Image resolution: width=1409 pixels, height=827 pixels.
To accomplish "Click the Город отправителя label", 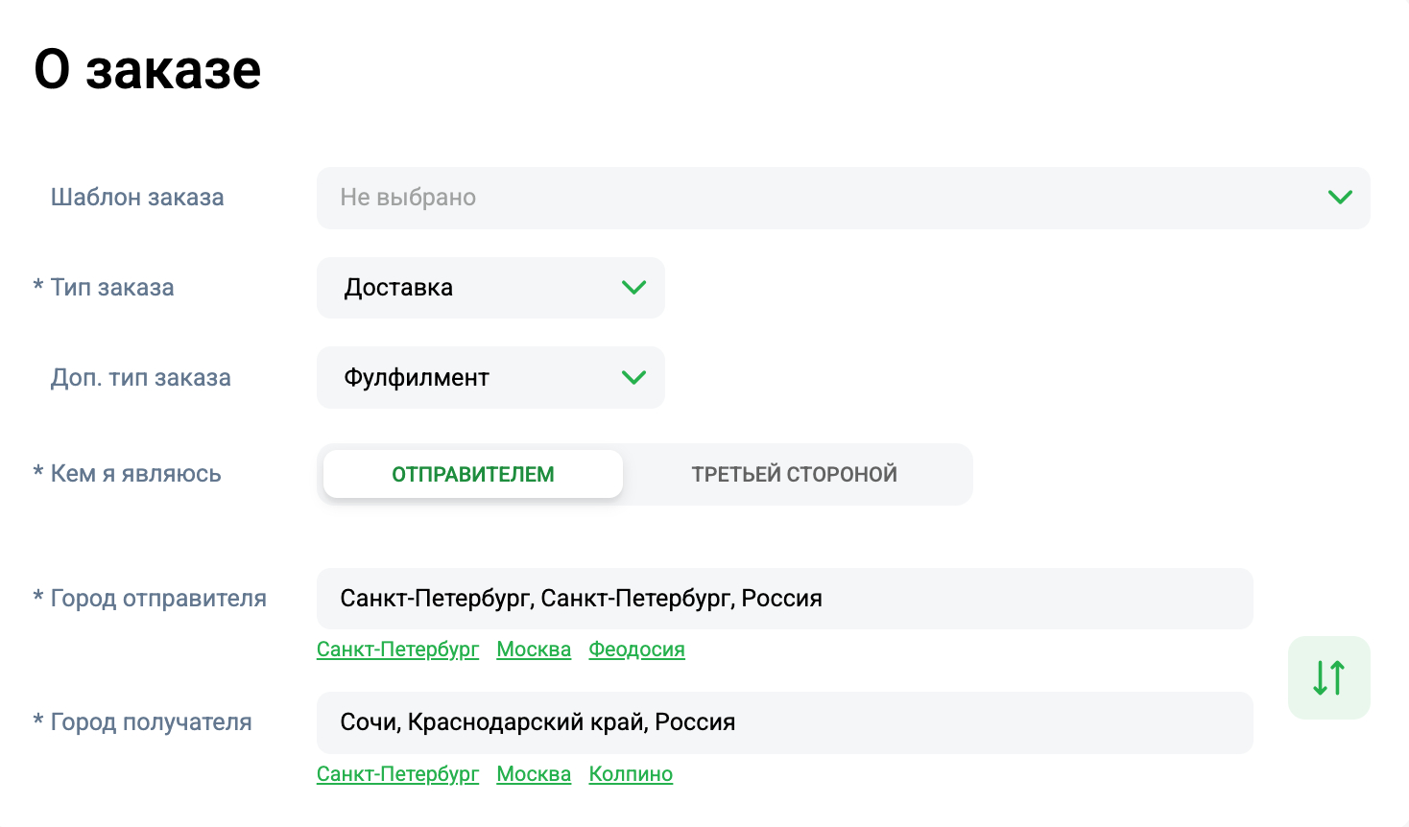I will (x=158, y=599).
